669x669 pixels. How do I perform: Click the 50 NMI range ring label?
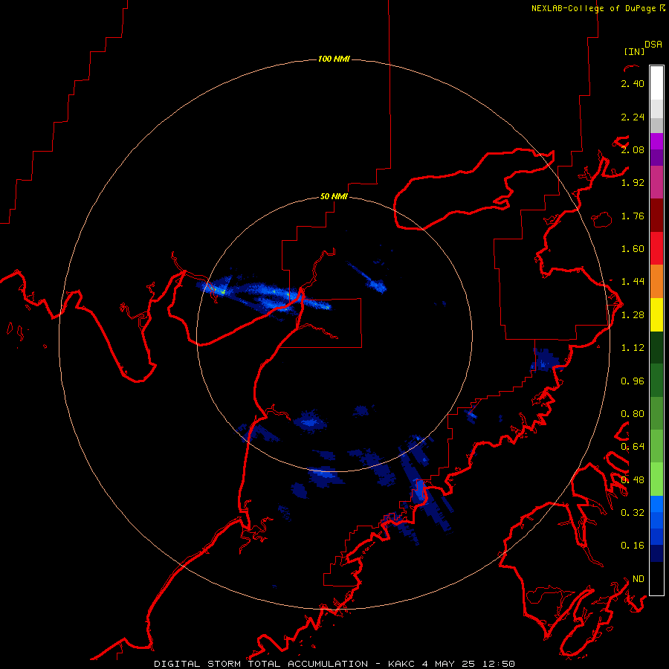tap(334, 196)
